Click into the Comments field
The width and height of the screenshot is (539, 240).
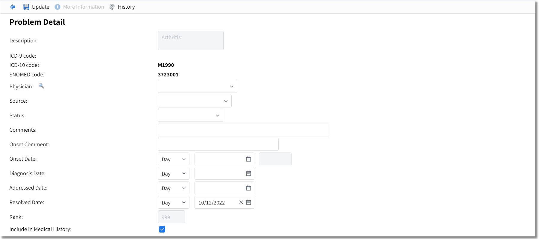coord(243,130)
